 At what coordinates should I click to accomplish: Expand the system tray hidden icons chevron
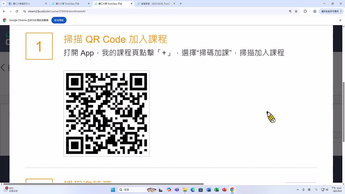(298, 190)
